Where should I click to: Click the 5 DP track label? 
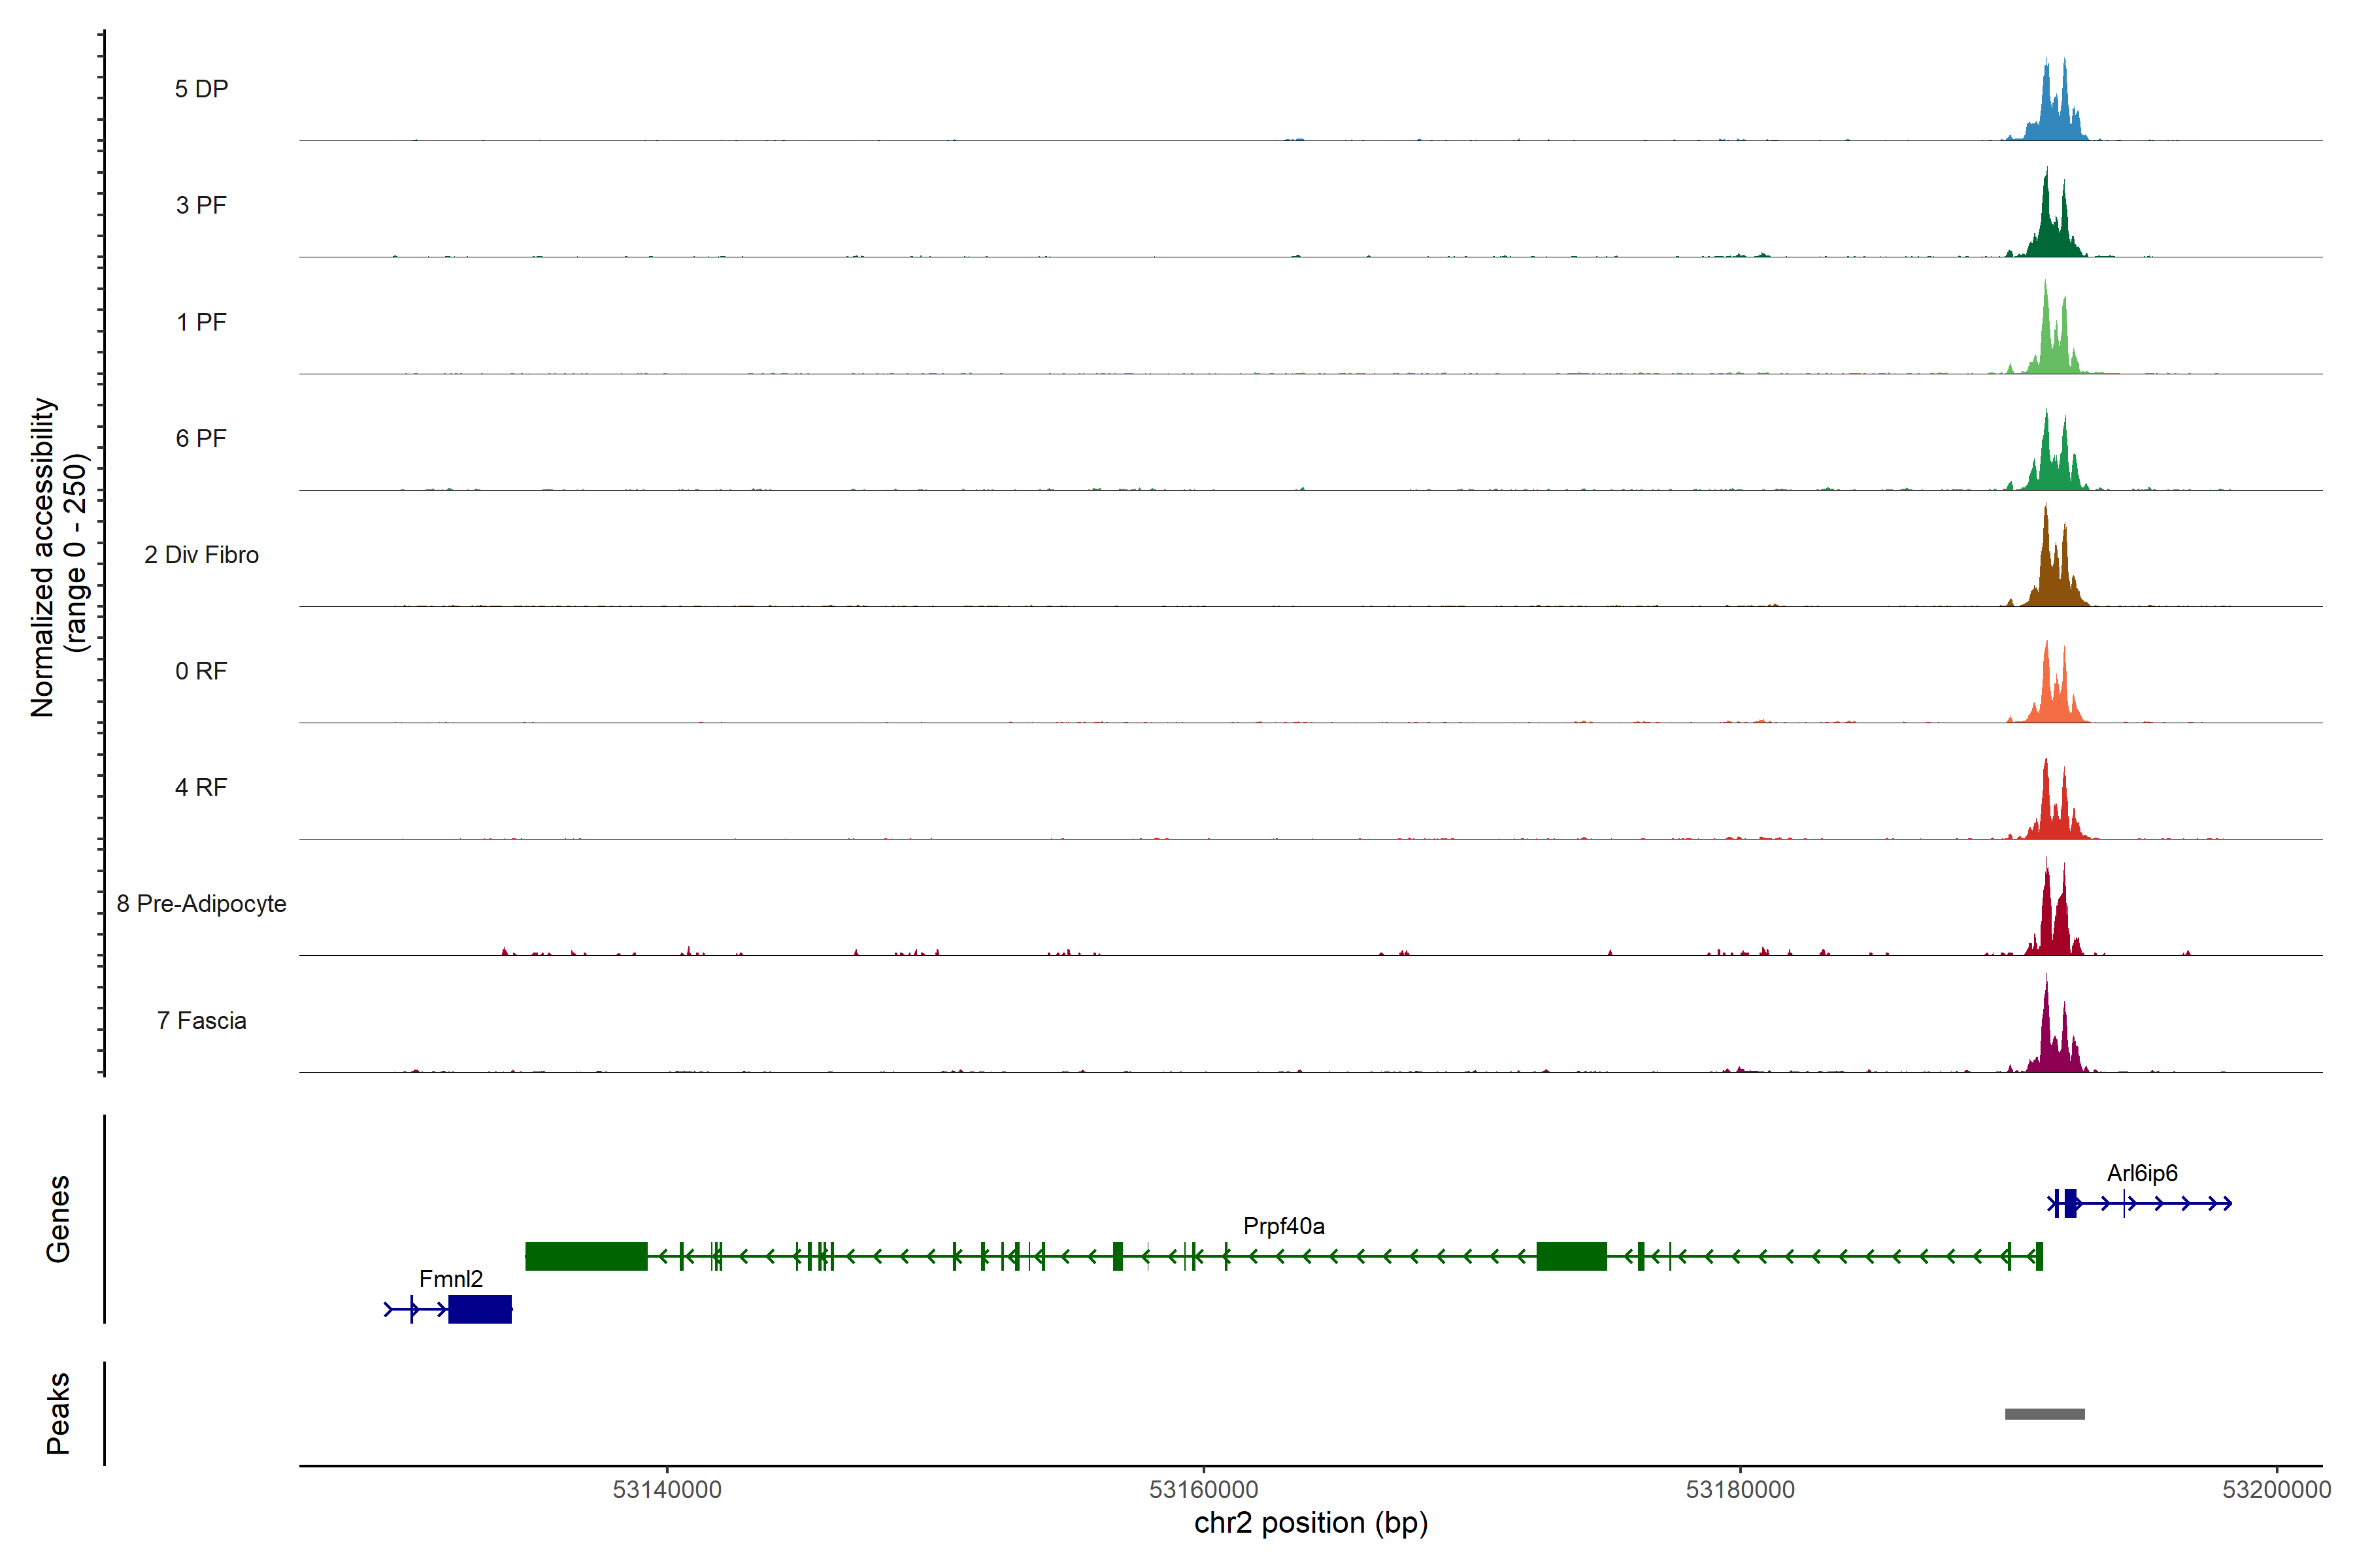(x=201, y=89)
